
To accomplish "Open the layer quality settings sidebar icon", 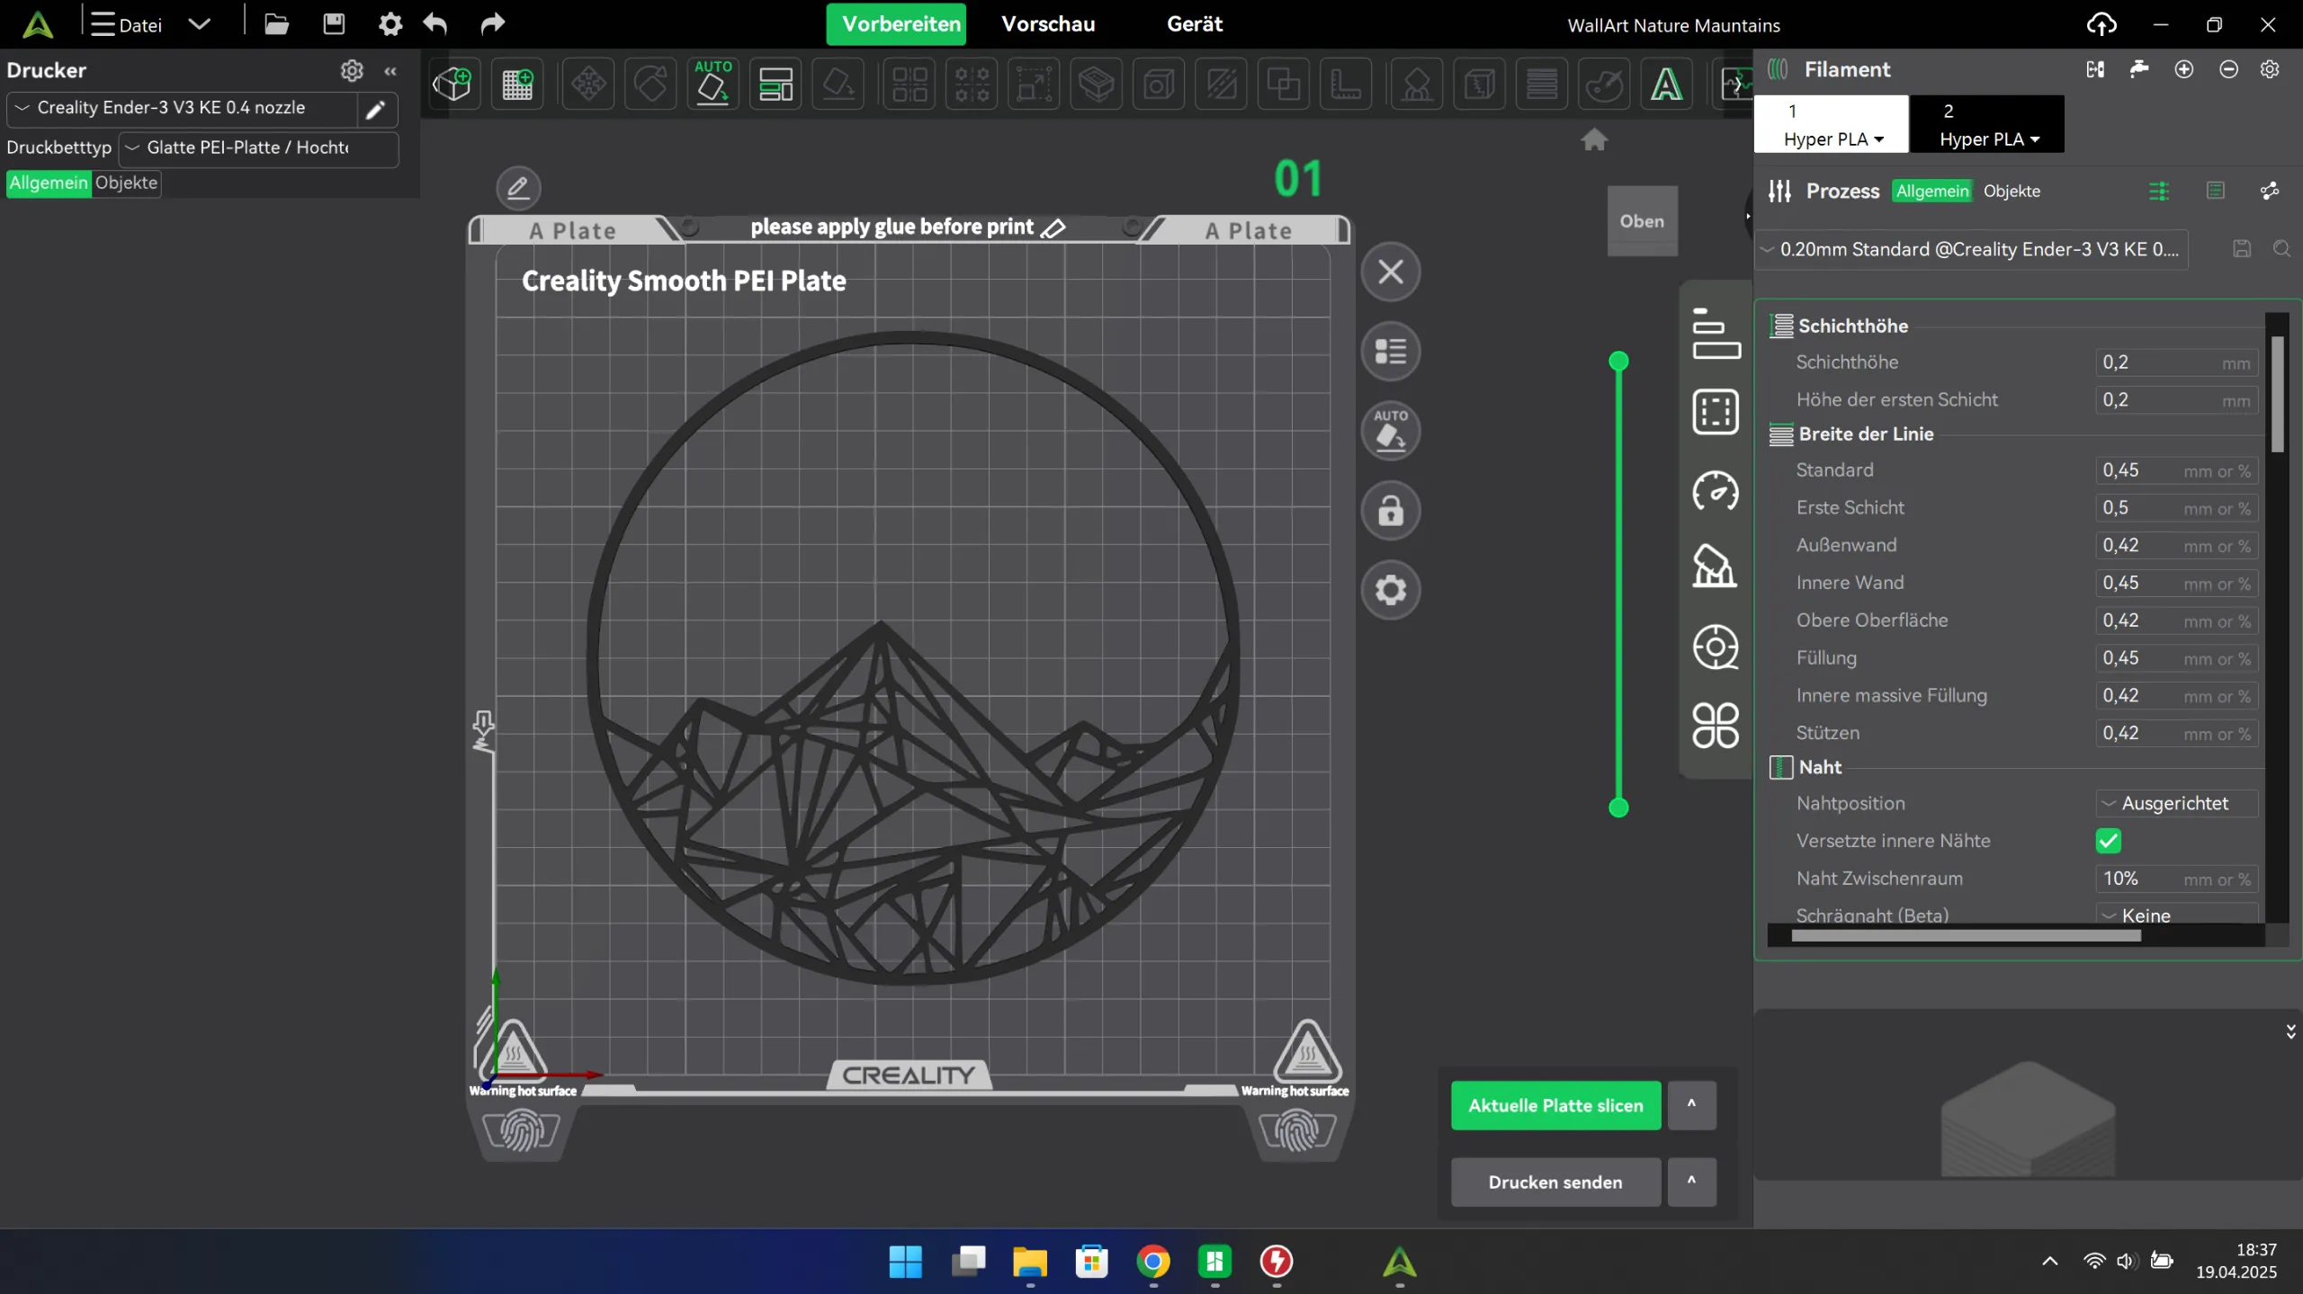I will pyautogui.click(x=1716, y=334).
